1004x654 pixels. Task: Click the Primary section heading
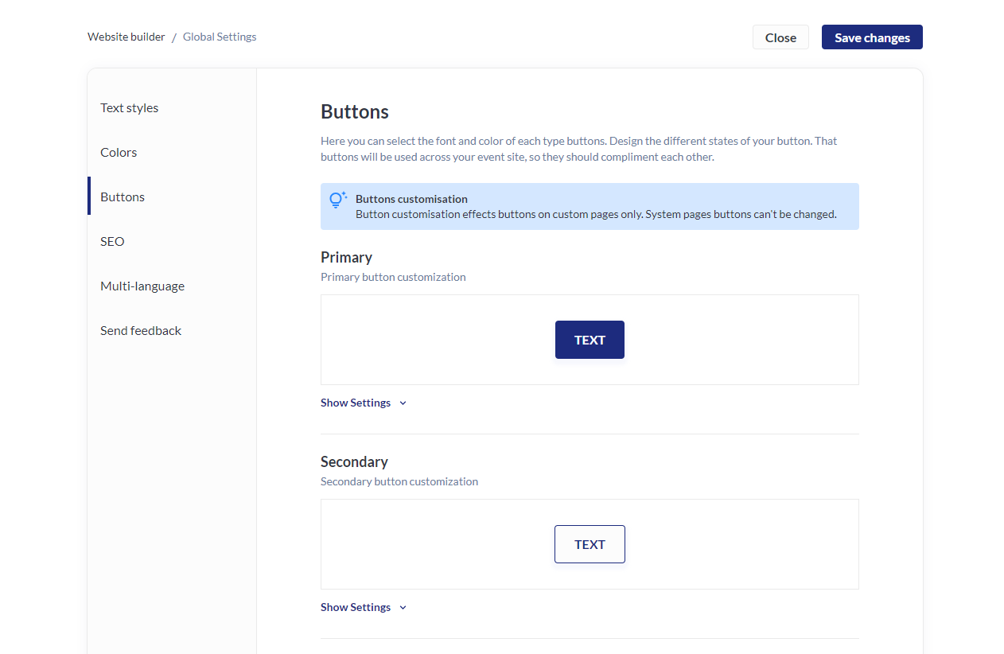pyautogui.click(x=346, y=258)
